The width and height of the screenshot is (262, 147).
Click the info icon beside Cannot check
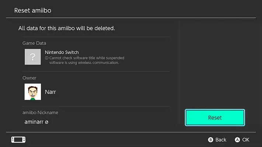click(x=46, y=58)
